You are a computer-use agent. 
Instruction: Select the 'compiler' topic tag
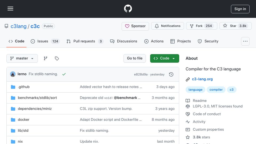[216, 90]
